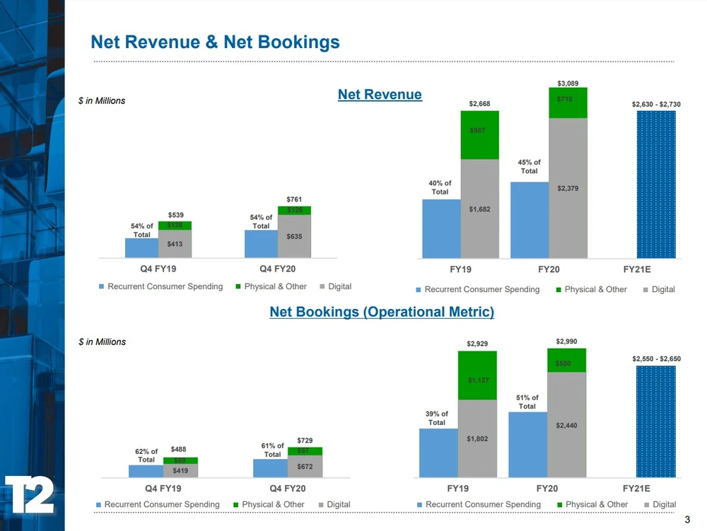707x531 pixels.
Task: Open the Net Bookings (Operational Metric) heading
Action: pos(382,312)
